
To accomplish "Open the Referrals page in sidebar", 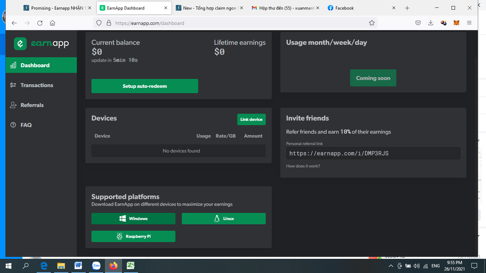I will (41, 105).
